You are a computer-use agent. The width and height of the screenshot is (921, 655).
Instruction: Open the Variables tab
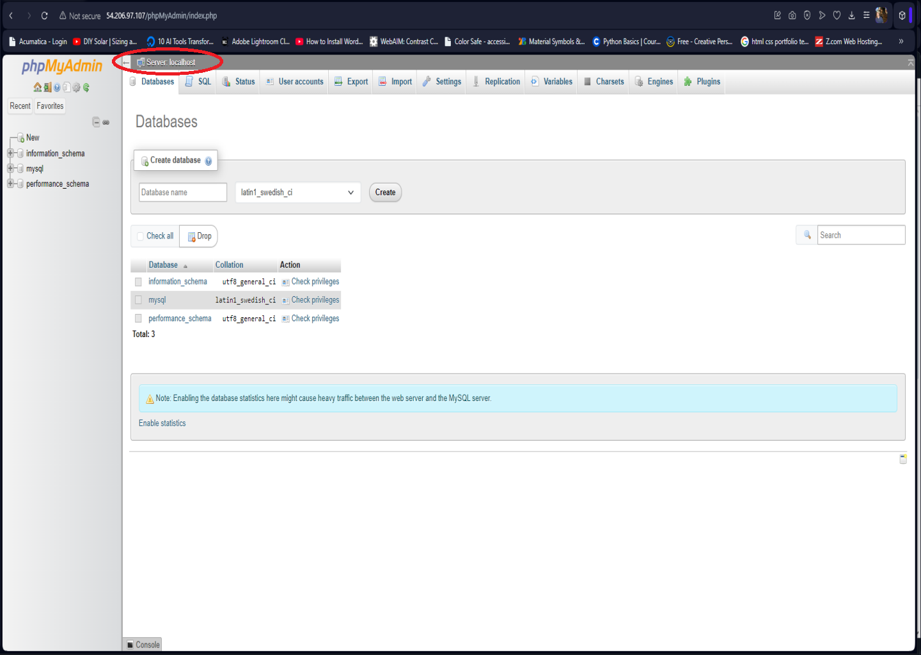coord(552,82)
